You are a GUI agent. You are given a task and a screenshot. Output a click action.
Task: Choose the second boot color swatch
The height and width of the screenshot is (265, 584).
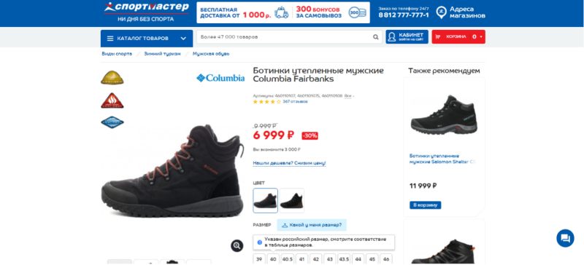291,201
